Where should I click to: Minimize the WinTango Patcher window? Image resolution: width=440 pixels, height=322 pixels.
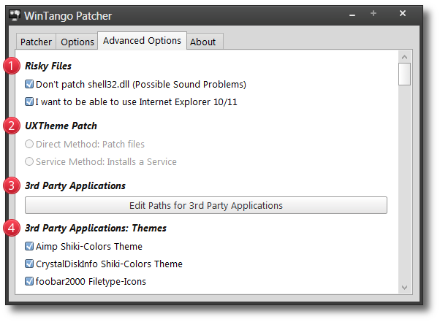click(x=352, y=14)
